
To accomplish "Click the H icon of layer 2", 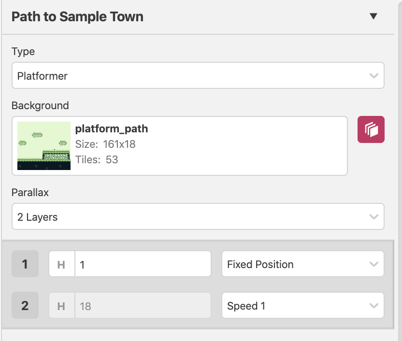I will coord(61,306).
